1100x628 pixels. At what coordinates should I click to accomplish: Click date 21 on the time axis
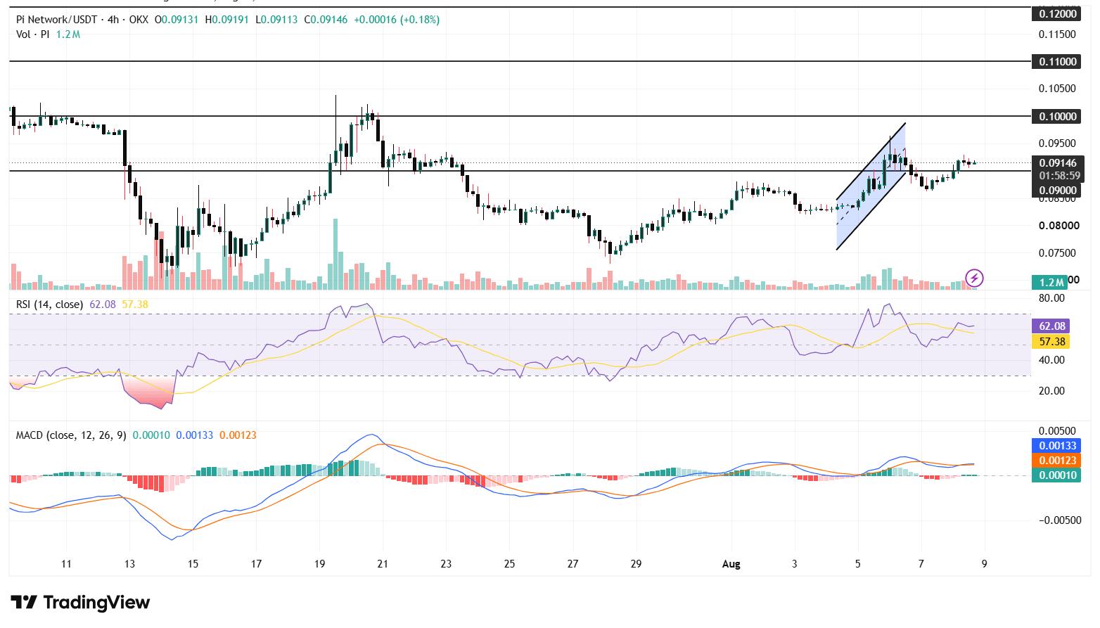click(383, 564)
